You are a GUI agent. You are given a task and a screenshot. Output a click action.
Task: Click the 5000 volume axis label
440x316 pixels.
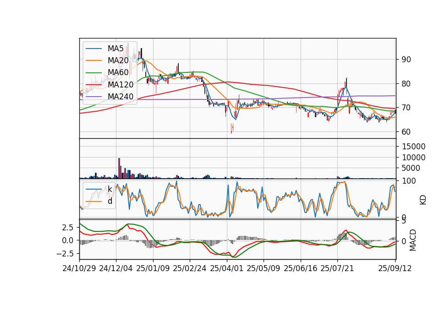point(411,168)
